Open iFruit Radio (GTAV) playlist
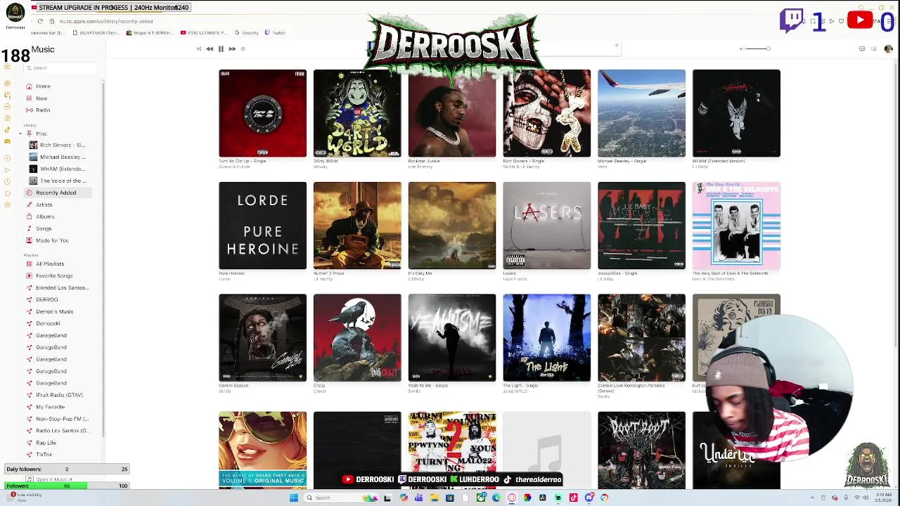This screenshot has width=900, height=506. pos(59,395)
